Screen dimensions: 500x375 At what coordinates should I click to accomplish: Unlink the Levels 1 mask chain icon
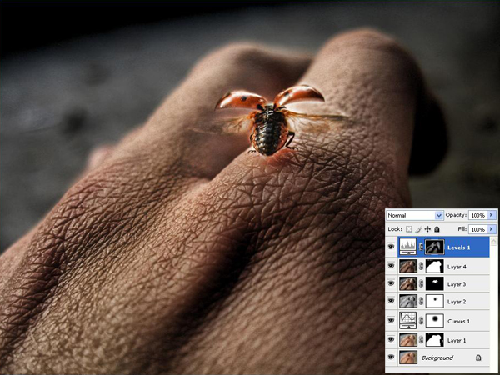coord(421,247)
